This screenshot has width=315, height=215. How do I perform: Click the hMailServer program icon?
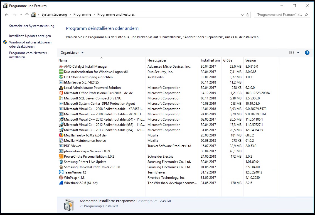click(x=61, y=82)
